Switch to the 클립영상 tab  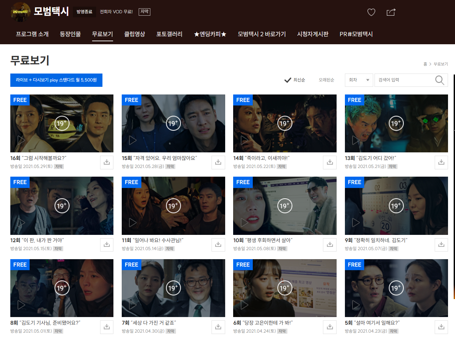(x=134, y=34)
